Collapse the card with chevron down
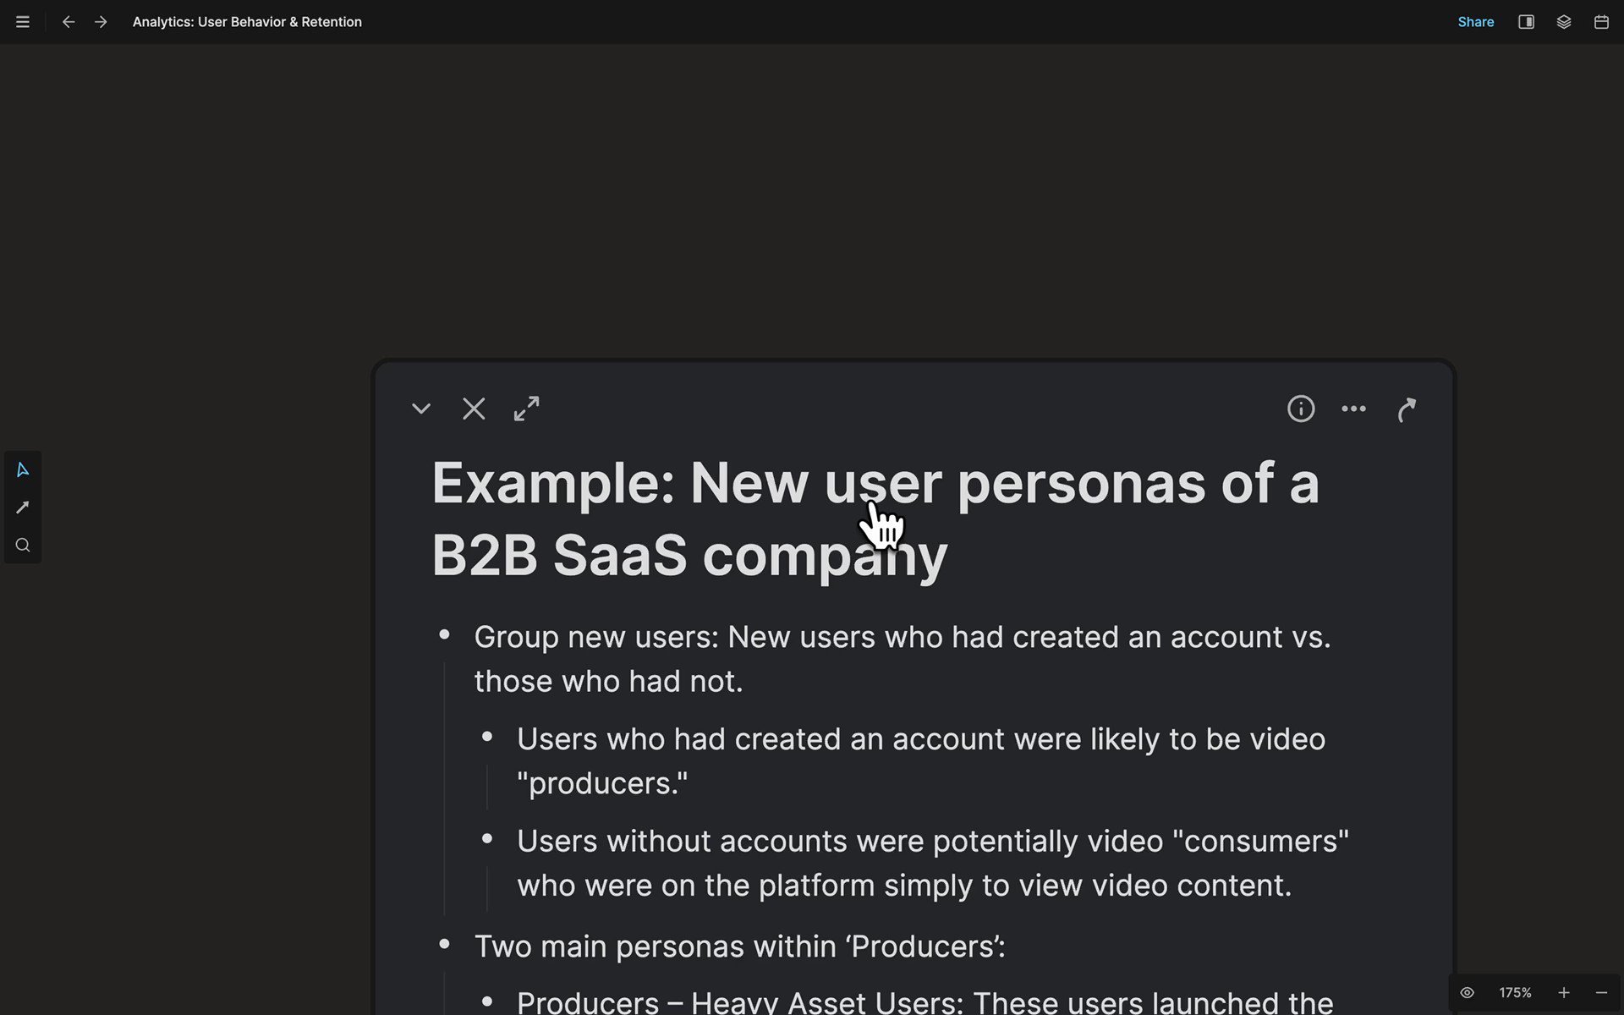Image resolution: width=1624 pixels, height=1015 pixels. [421, 409]
